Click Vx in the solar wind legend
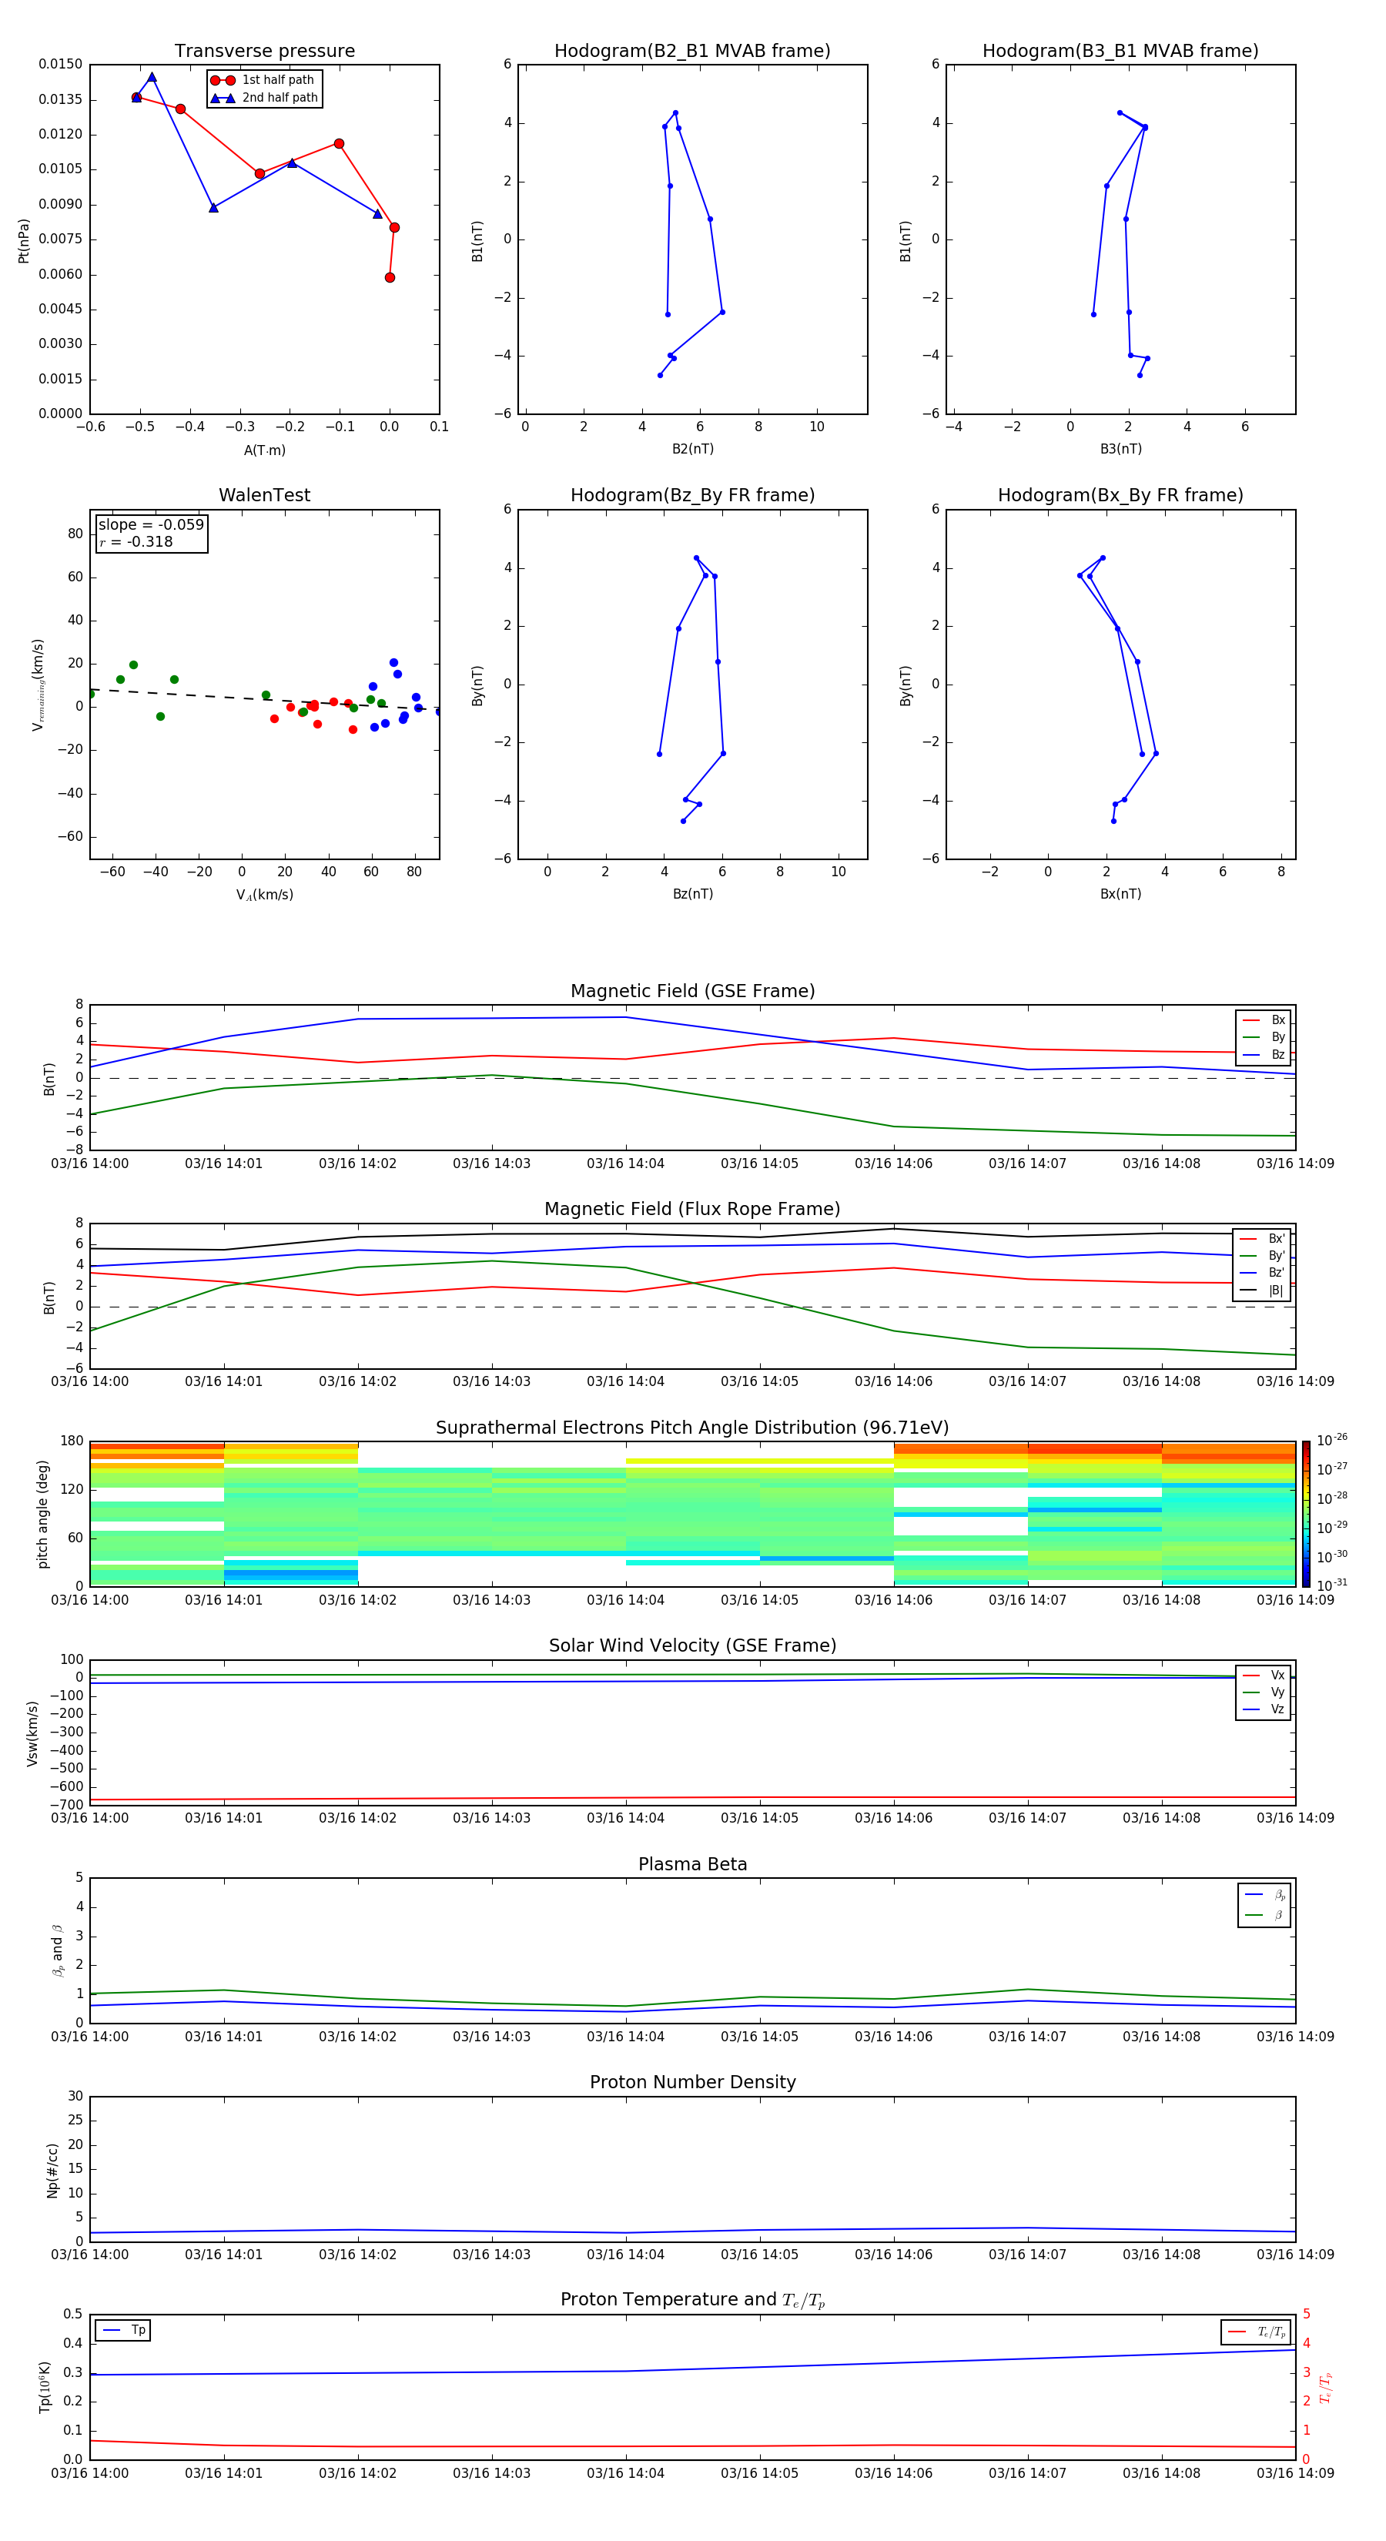The image size is (1386, 2541). pyautogui.click(x=1264, y=1675)
